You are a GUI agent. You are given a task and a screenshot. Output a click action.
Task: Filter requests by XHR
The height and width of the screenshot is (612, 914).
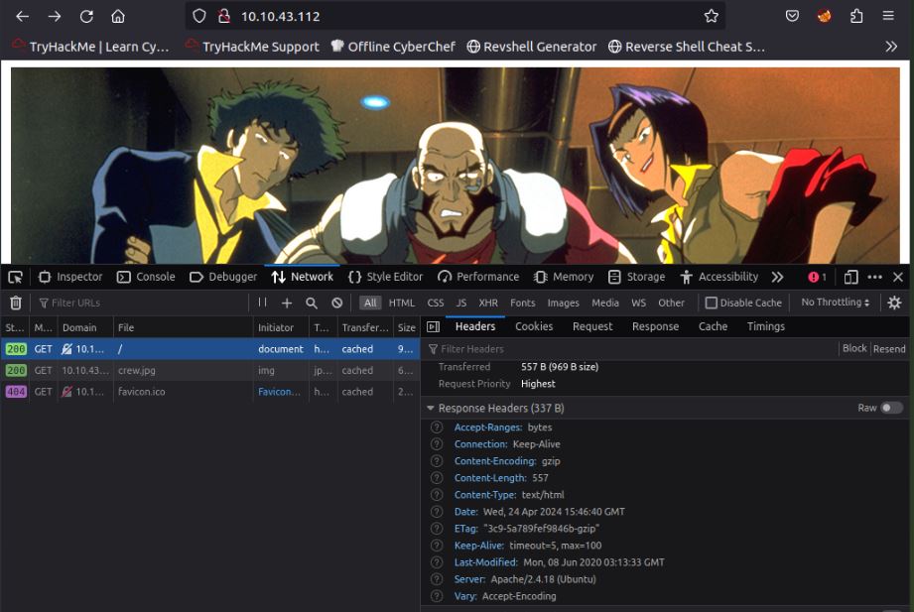(488, 303)
